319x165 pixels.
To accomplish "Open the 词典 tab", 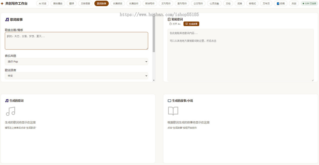I will [240, 4].
